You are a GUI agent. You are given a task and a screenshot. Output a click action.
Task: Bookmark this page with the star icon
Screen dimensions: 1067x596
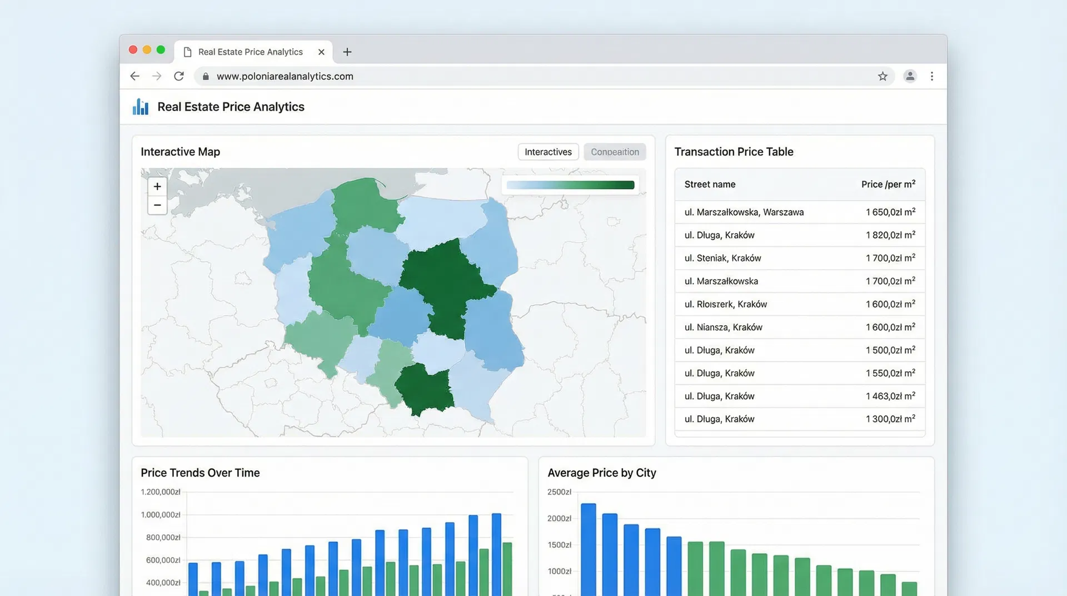click(x=882, y=76)
